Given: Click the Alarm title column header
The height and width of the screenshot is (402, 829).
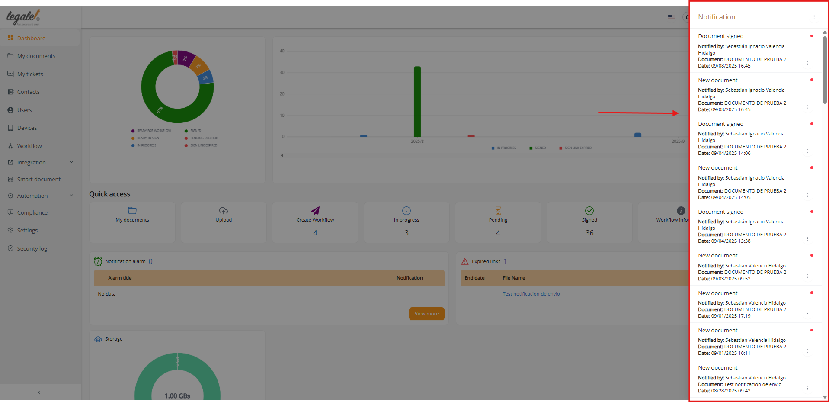Looking at the screenshot, I should pyautogui.click(x=120, y=278).
